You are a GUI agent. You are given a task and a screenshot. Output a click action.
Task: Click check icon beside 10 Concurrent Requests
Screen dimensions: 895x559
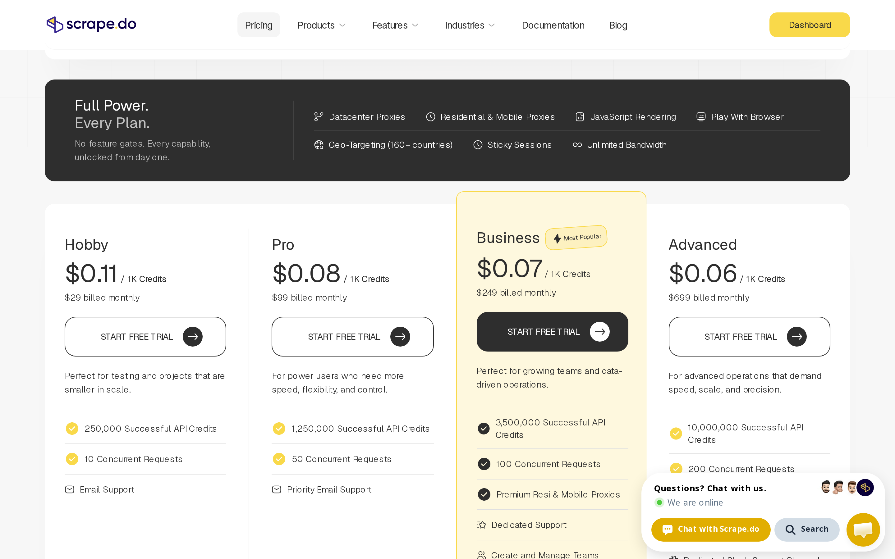(72, 459)
